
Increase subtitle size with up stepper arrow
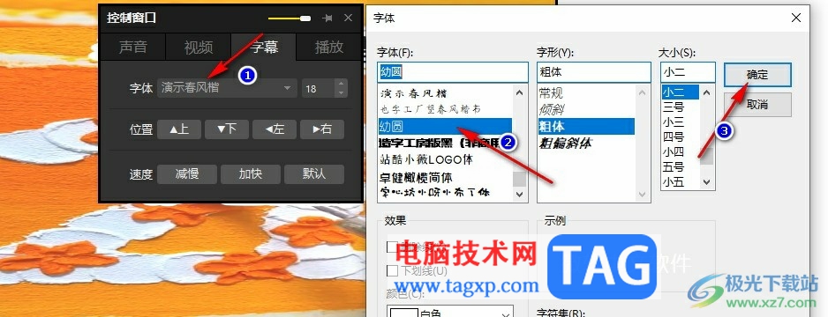tap(341, 83)
